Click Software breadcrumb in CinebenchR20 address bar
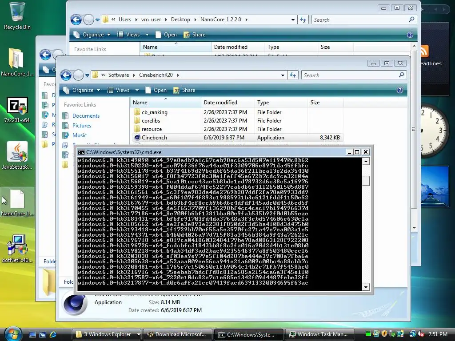Viewport: 455px width, 341px height. pos(118,75)
